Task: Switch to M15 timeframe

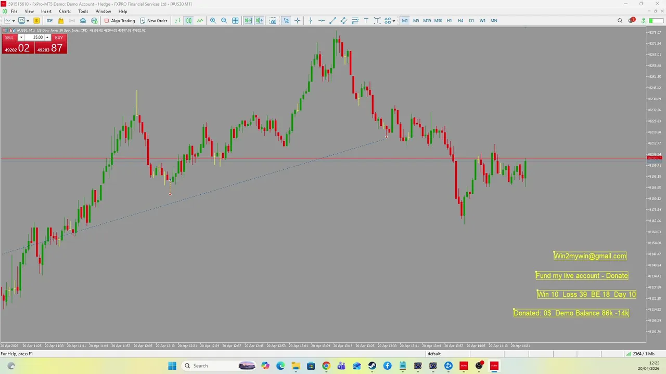Action: point(427,21)
